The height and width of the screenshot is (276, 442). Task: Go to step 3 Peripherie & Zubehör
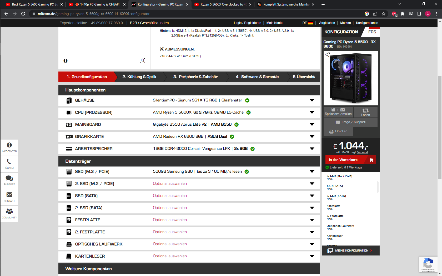[195, 77]
